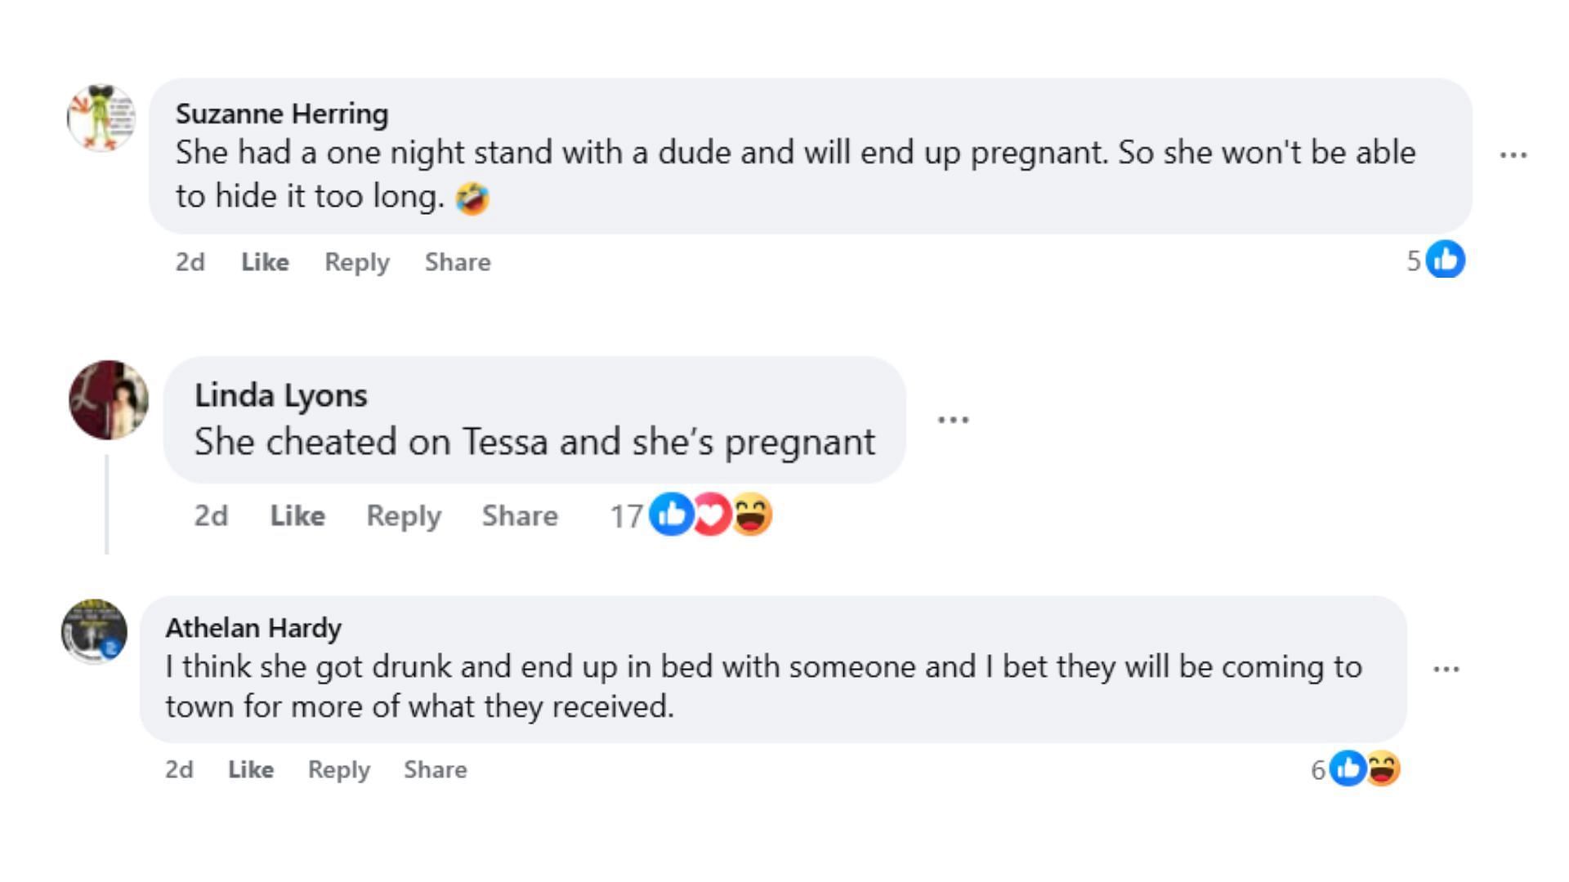This screenshot has width=1569, height=882.
Task: Share Athelan Hardy's comment
Action: (436, 769)
